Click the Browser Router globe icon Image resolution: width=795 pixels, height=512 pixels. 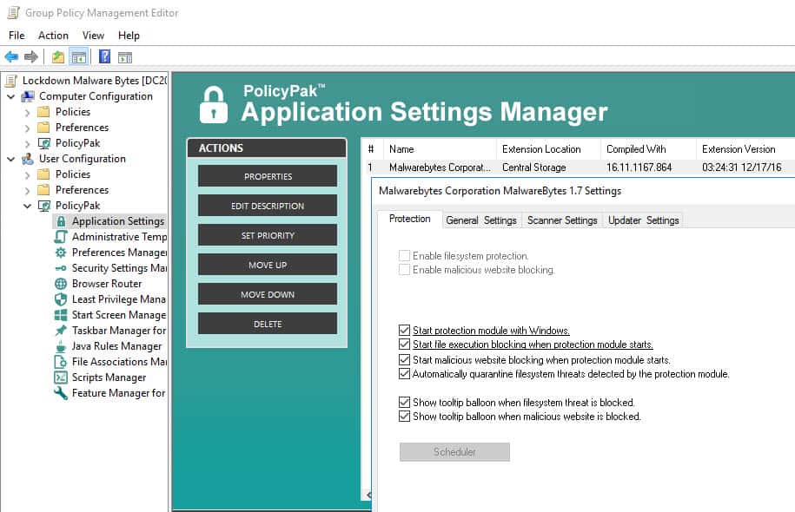pyautogui.click(x=61, y=284)
